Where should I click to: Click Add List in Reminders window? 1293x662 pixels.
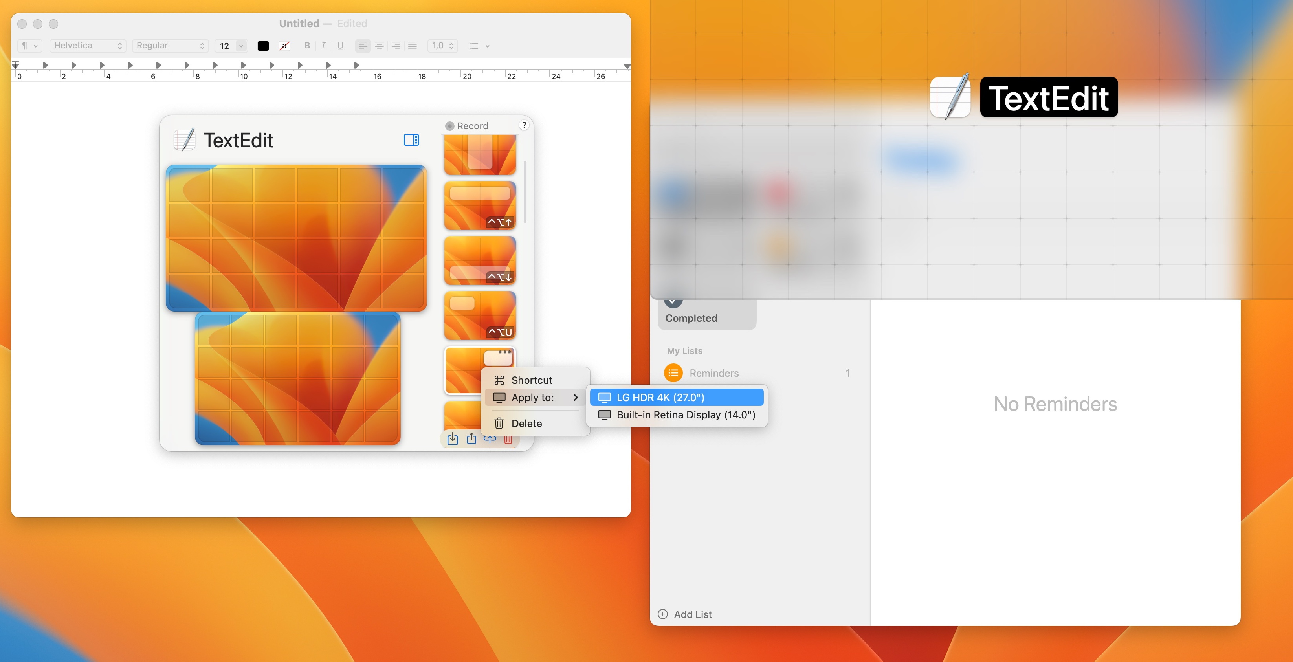[692, 614]
